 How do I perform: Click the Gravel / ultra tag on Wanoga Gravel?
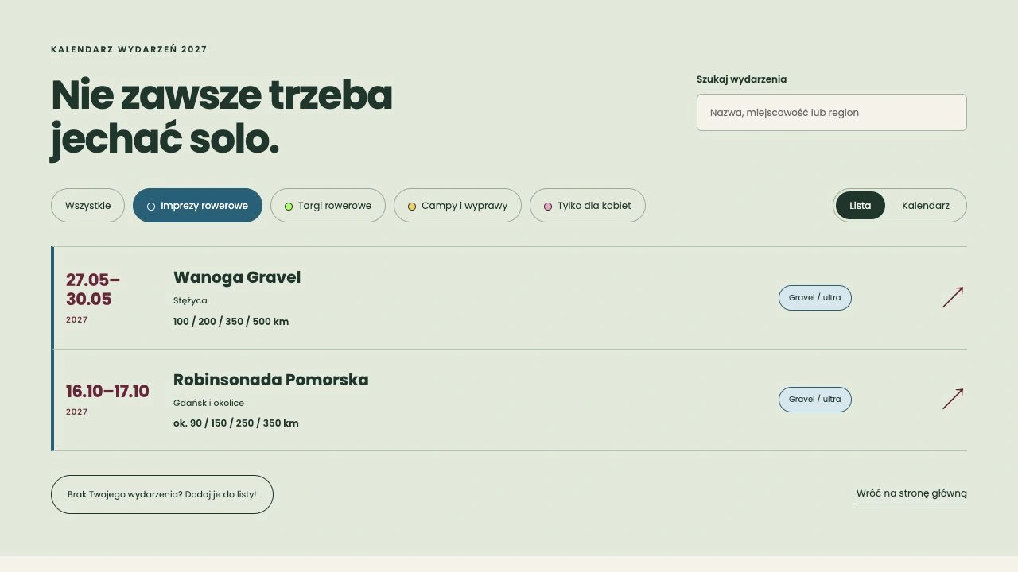(815, 298)
